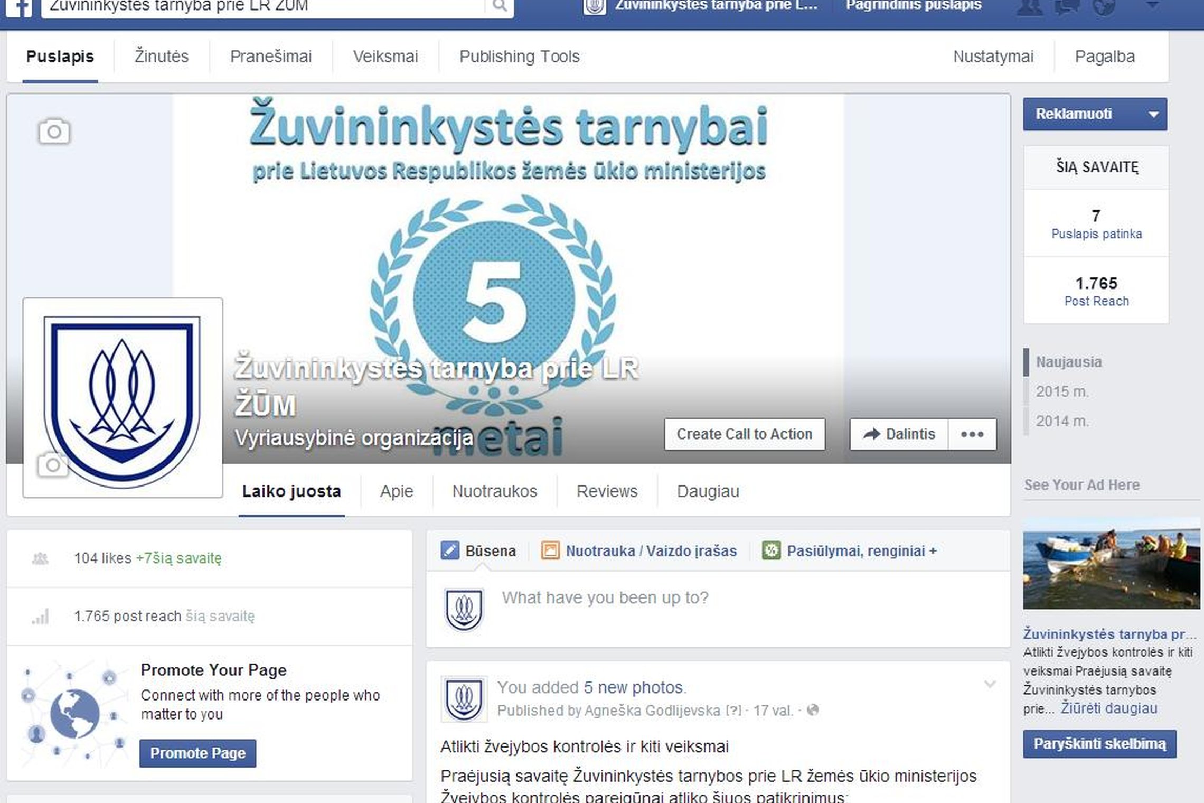1204x803 pixels.
Task: Click the What have you been up to box
Action: (x=718, y=609)
